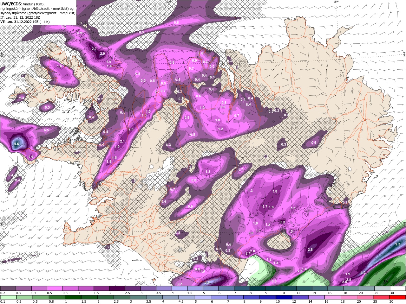Click the 8.6 value on the map
Screen dimensions: 406x304
[17, 144]
